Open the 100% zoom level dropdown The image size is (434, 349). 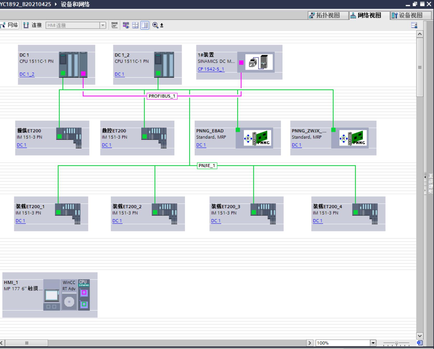click(x=373, y=343)
